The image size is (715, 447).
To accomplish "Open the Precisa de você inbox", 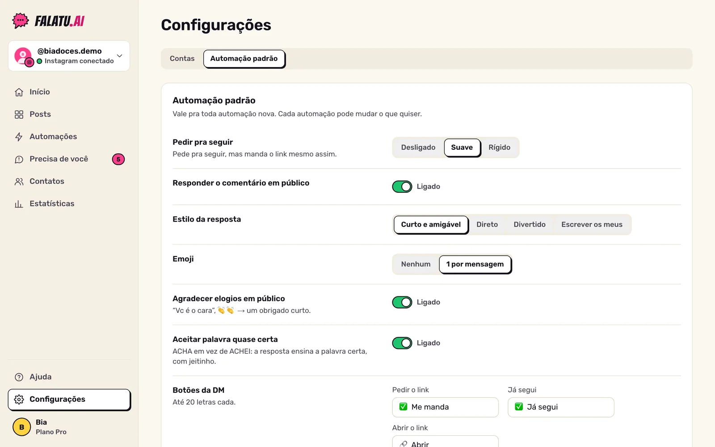I will [x=69, y=159].
